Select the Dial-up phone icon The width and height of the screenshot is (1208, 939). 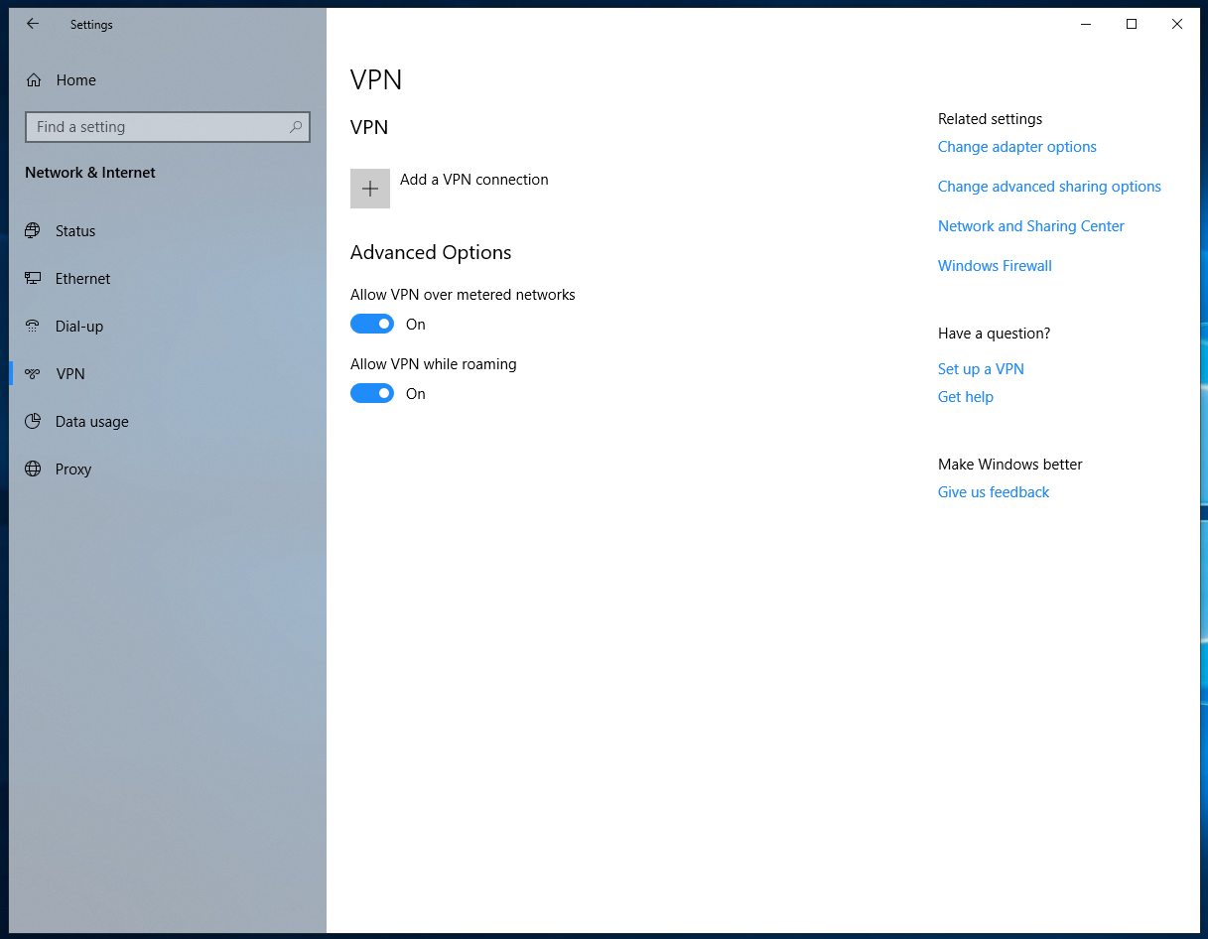coord(35,326)
